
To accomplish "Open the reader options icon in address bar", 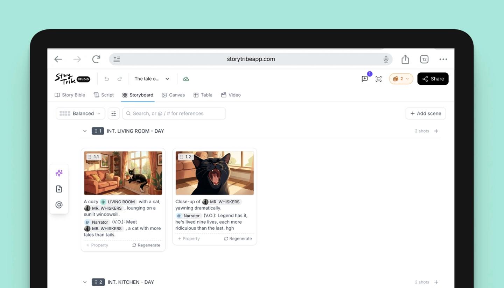I will pos(117,59).
